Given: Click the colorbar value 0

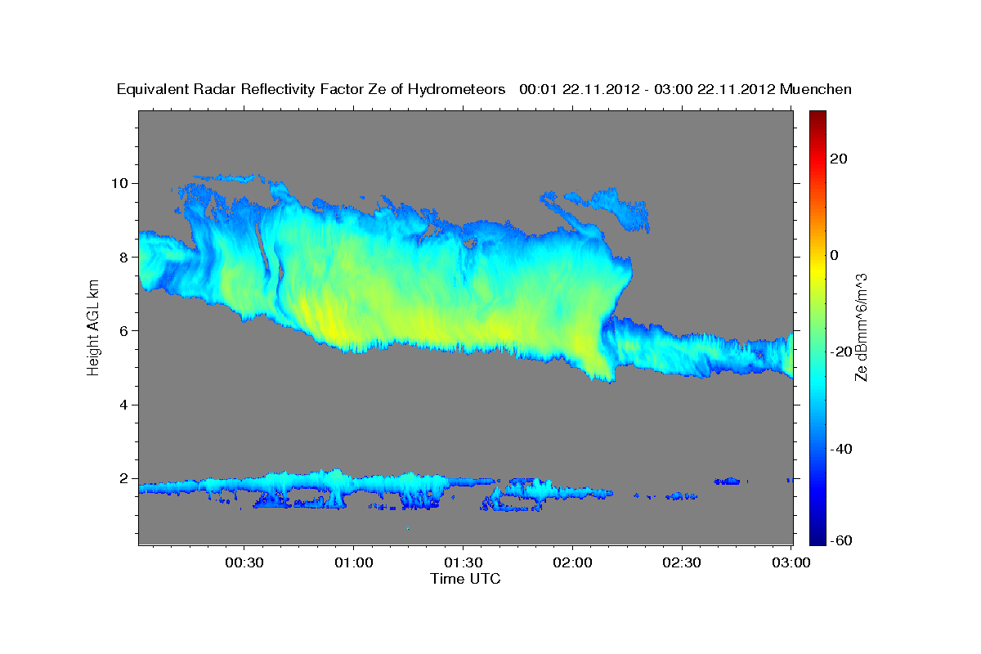Looking at the screenshot, I should click(x=835, y=255).
